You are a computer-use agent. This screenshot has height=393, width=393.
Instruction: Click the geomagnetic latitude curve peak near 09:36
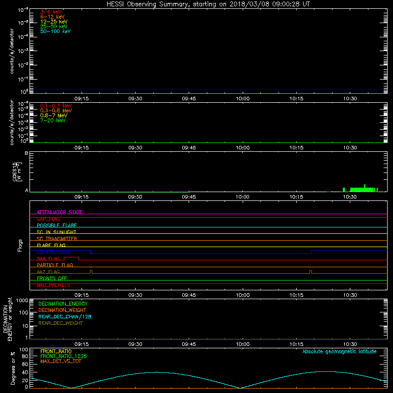[157, 372]
